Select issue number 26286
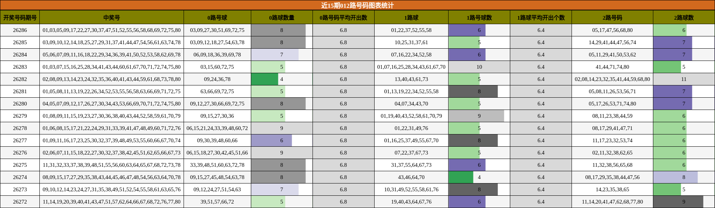The height and width of the screenshot is (208, 715). 20,30
